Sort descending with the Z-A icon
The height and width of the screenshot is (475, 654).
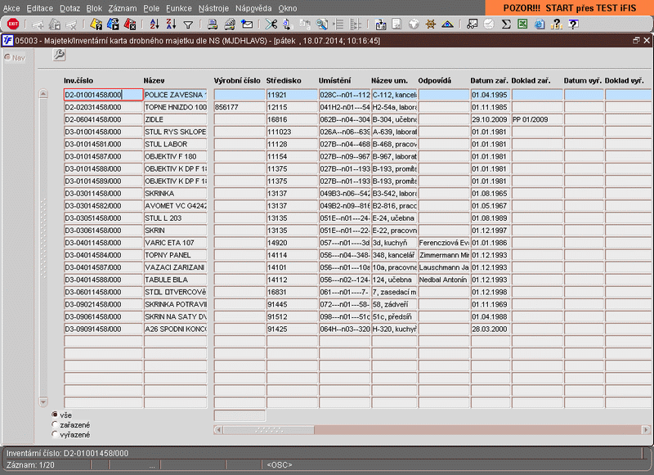click(x=171, y=25)
